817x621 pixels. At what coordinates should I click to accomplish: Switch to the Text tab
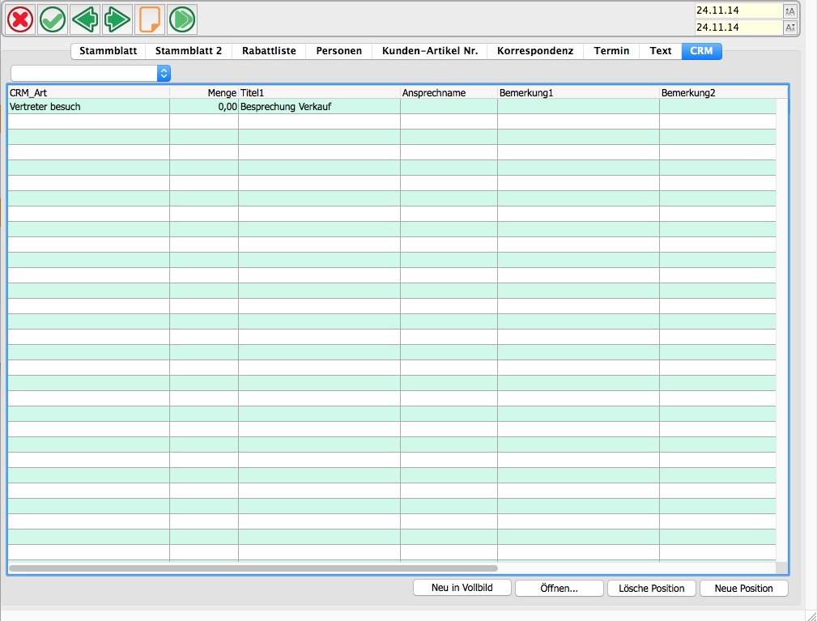tap(660, 51)
